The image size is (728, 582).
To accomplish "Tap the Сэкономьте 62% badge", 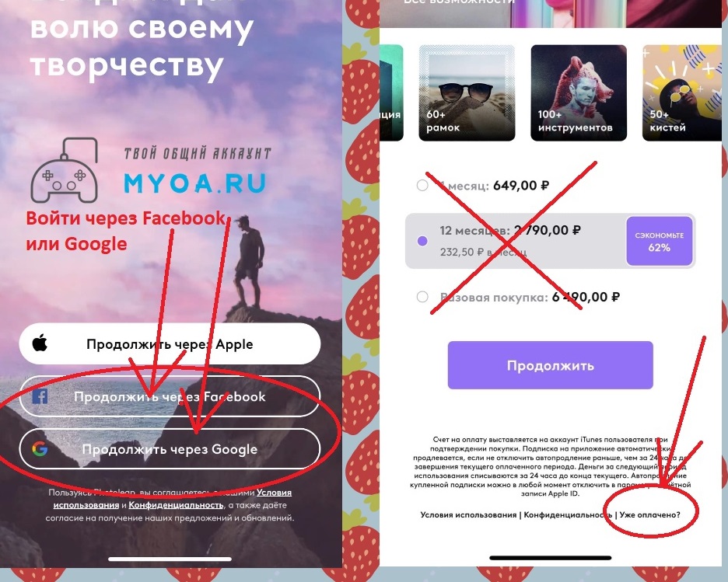I will (x=660, y=241).
